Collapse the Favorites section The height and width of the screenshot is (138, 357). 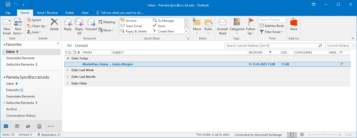tap(4, 44)
